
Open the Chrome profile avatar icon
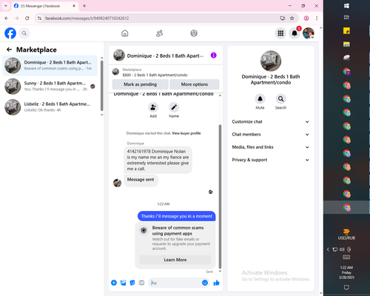point(306,18)
